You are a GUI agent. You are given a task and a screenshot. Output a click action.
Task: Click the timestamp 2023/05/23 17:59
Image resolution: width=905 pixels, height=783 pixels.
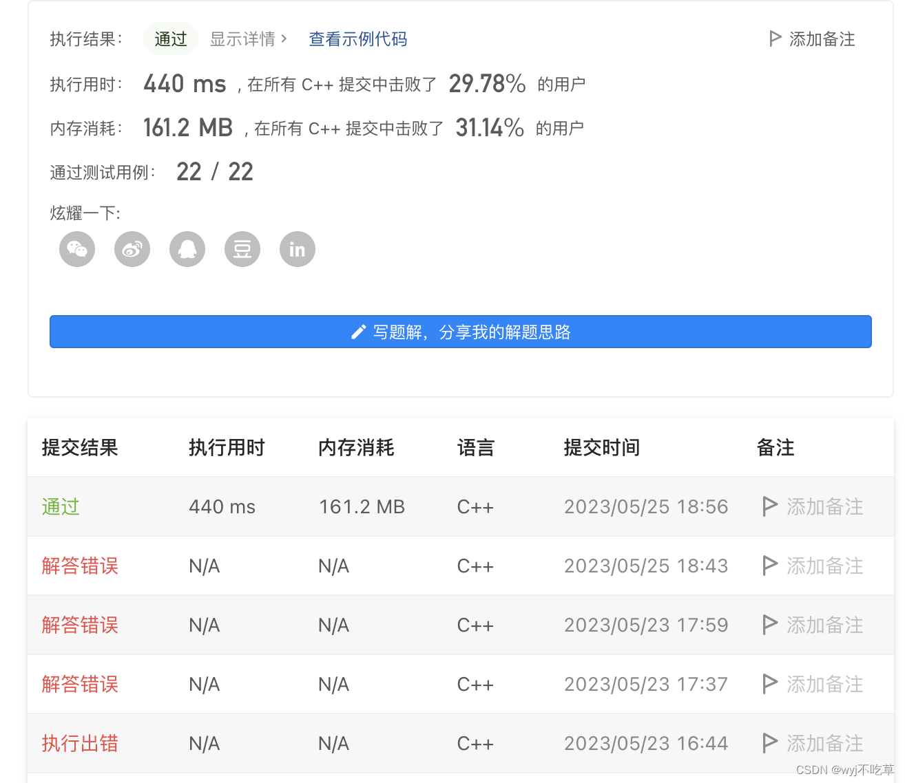pos(646,625)
